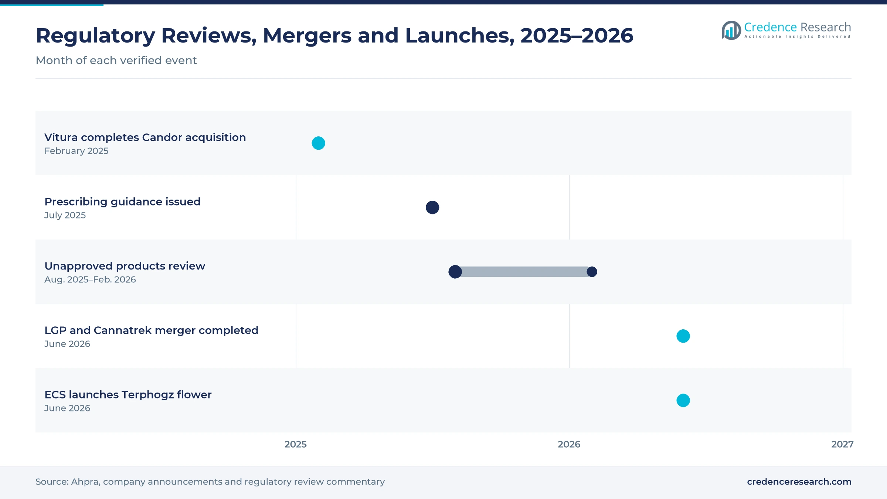This screenshot has width=887, height=499.
Task: Select the LGP and Cannatrek merger dot
Action: [x=683, y=336]
